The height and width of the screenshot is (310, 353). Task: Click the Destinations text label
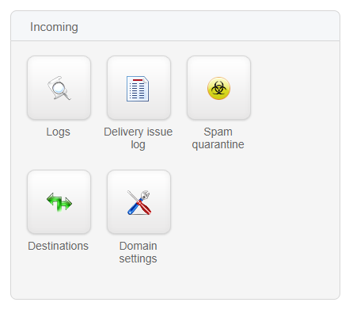[x=59, y=246]
